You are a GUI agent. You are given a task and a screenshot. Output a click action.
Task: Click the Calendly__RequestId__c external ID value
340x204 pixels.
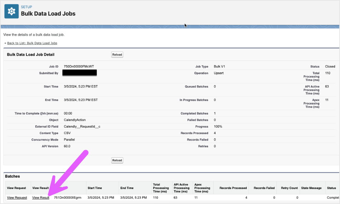82,127
